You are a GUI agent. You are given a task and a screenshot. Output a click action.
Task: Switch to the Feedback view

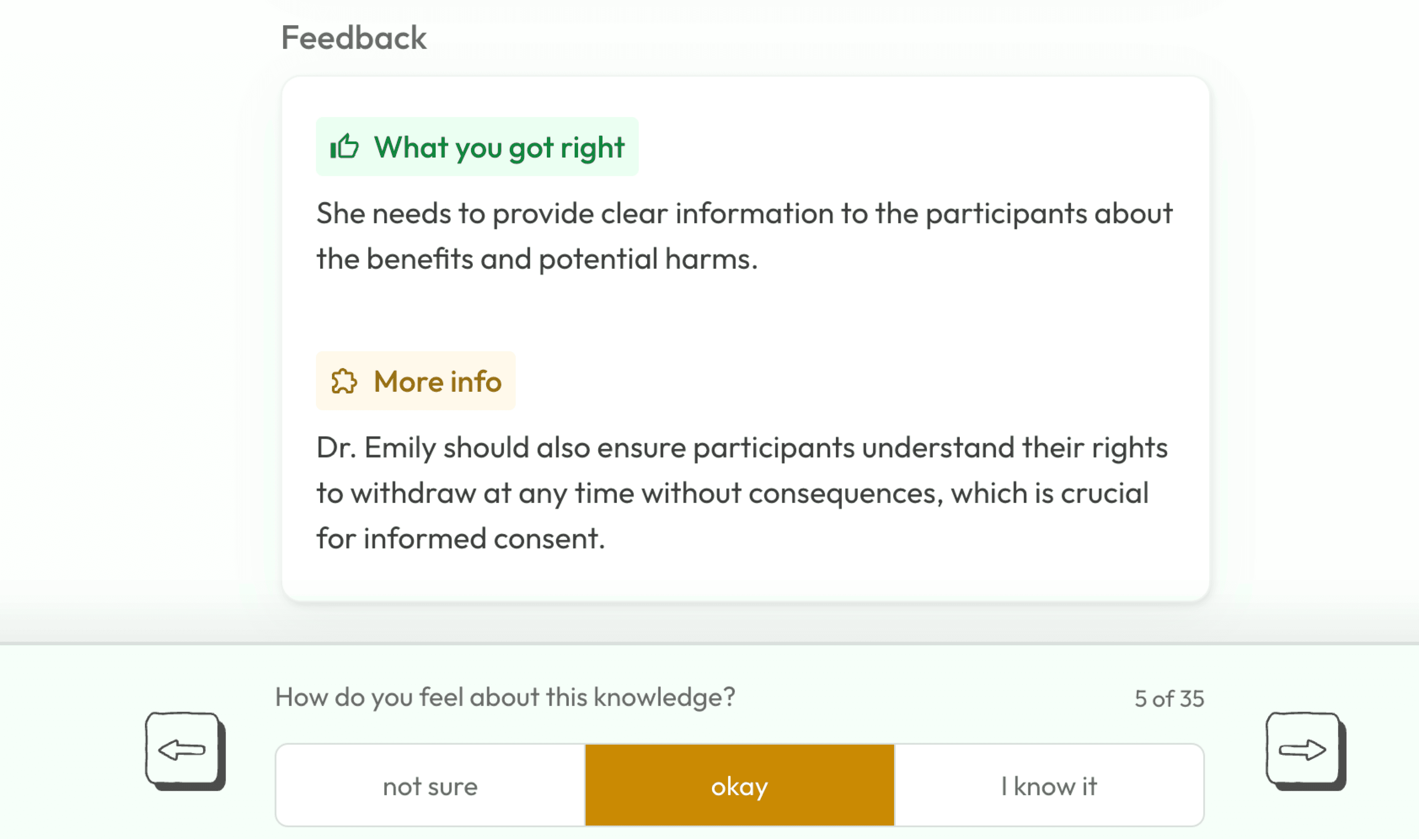click(x=353, y=37)
